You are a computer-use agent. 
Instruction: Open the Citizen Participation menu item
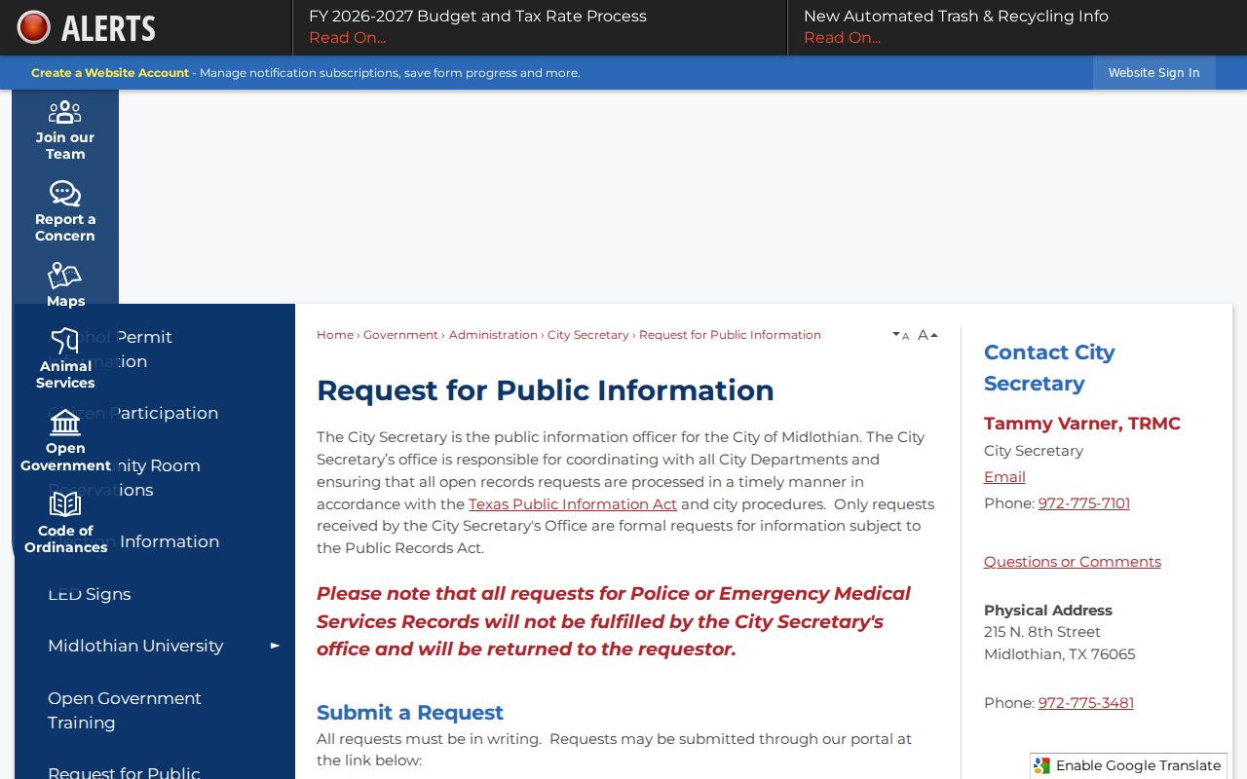pos(155,413)
